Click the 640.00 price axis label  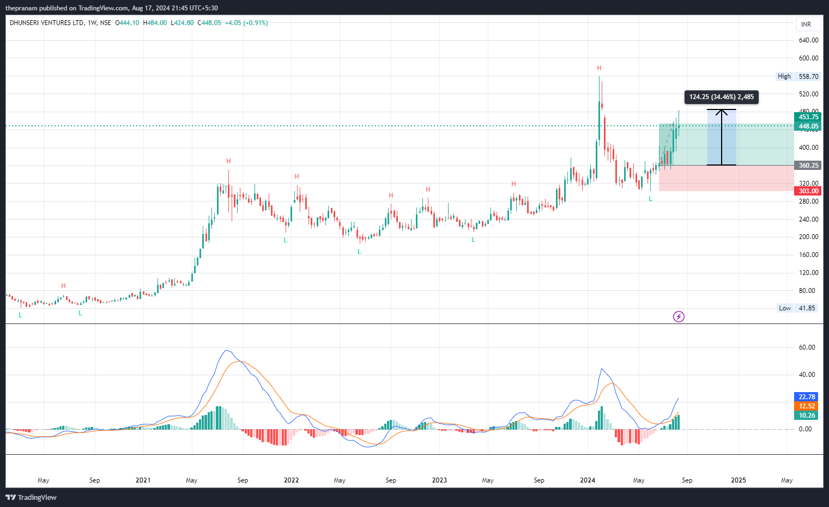point(808,40)
